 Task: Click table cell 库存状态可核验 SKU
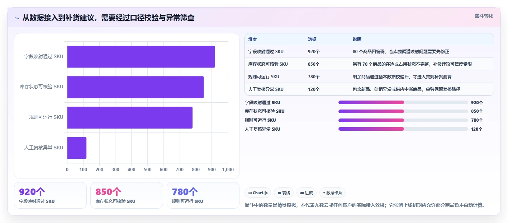tap(268, 64)
